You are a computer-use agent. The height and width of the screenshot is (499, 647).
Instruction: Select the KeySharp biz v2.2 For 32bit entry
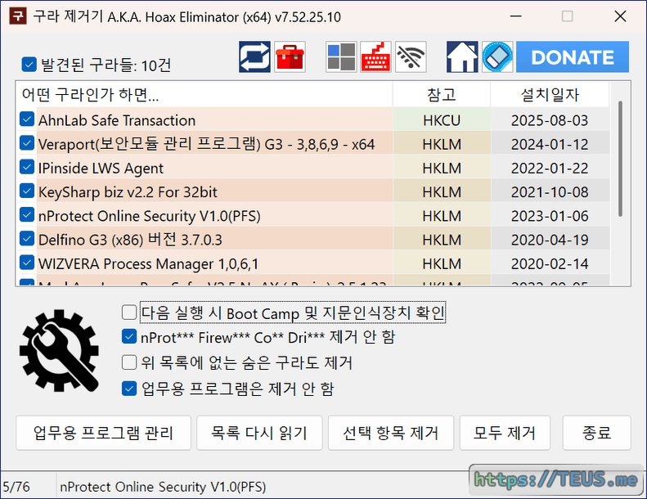(128, 192)
